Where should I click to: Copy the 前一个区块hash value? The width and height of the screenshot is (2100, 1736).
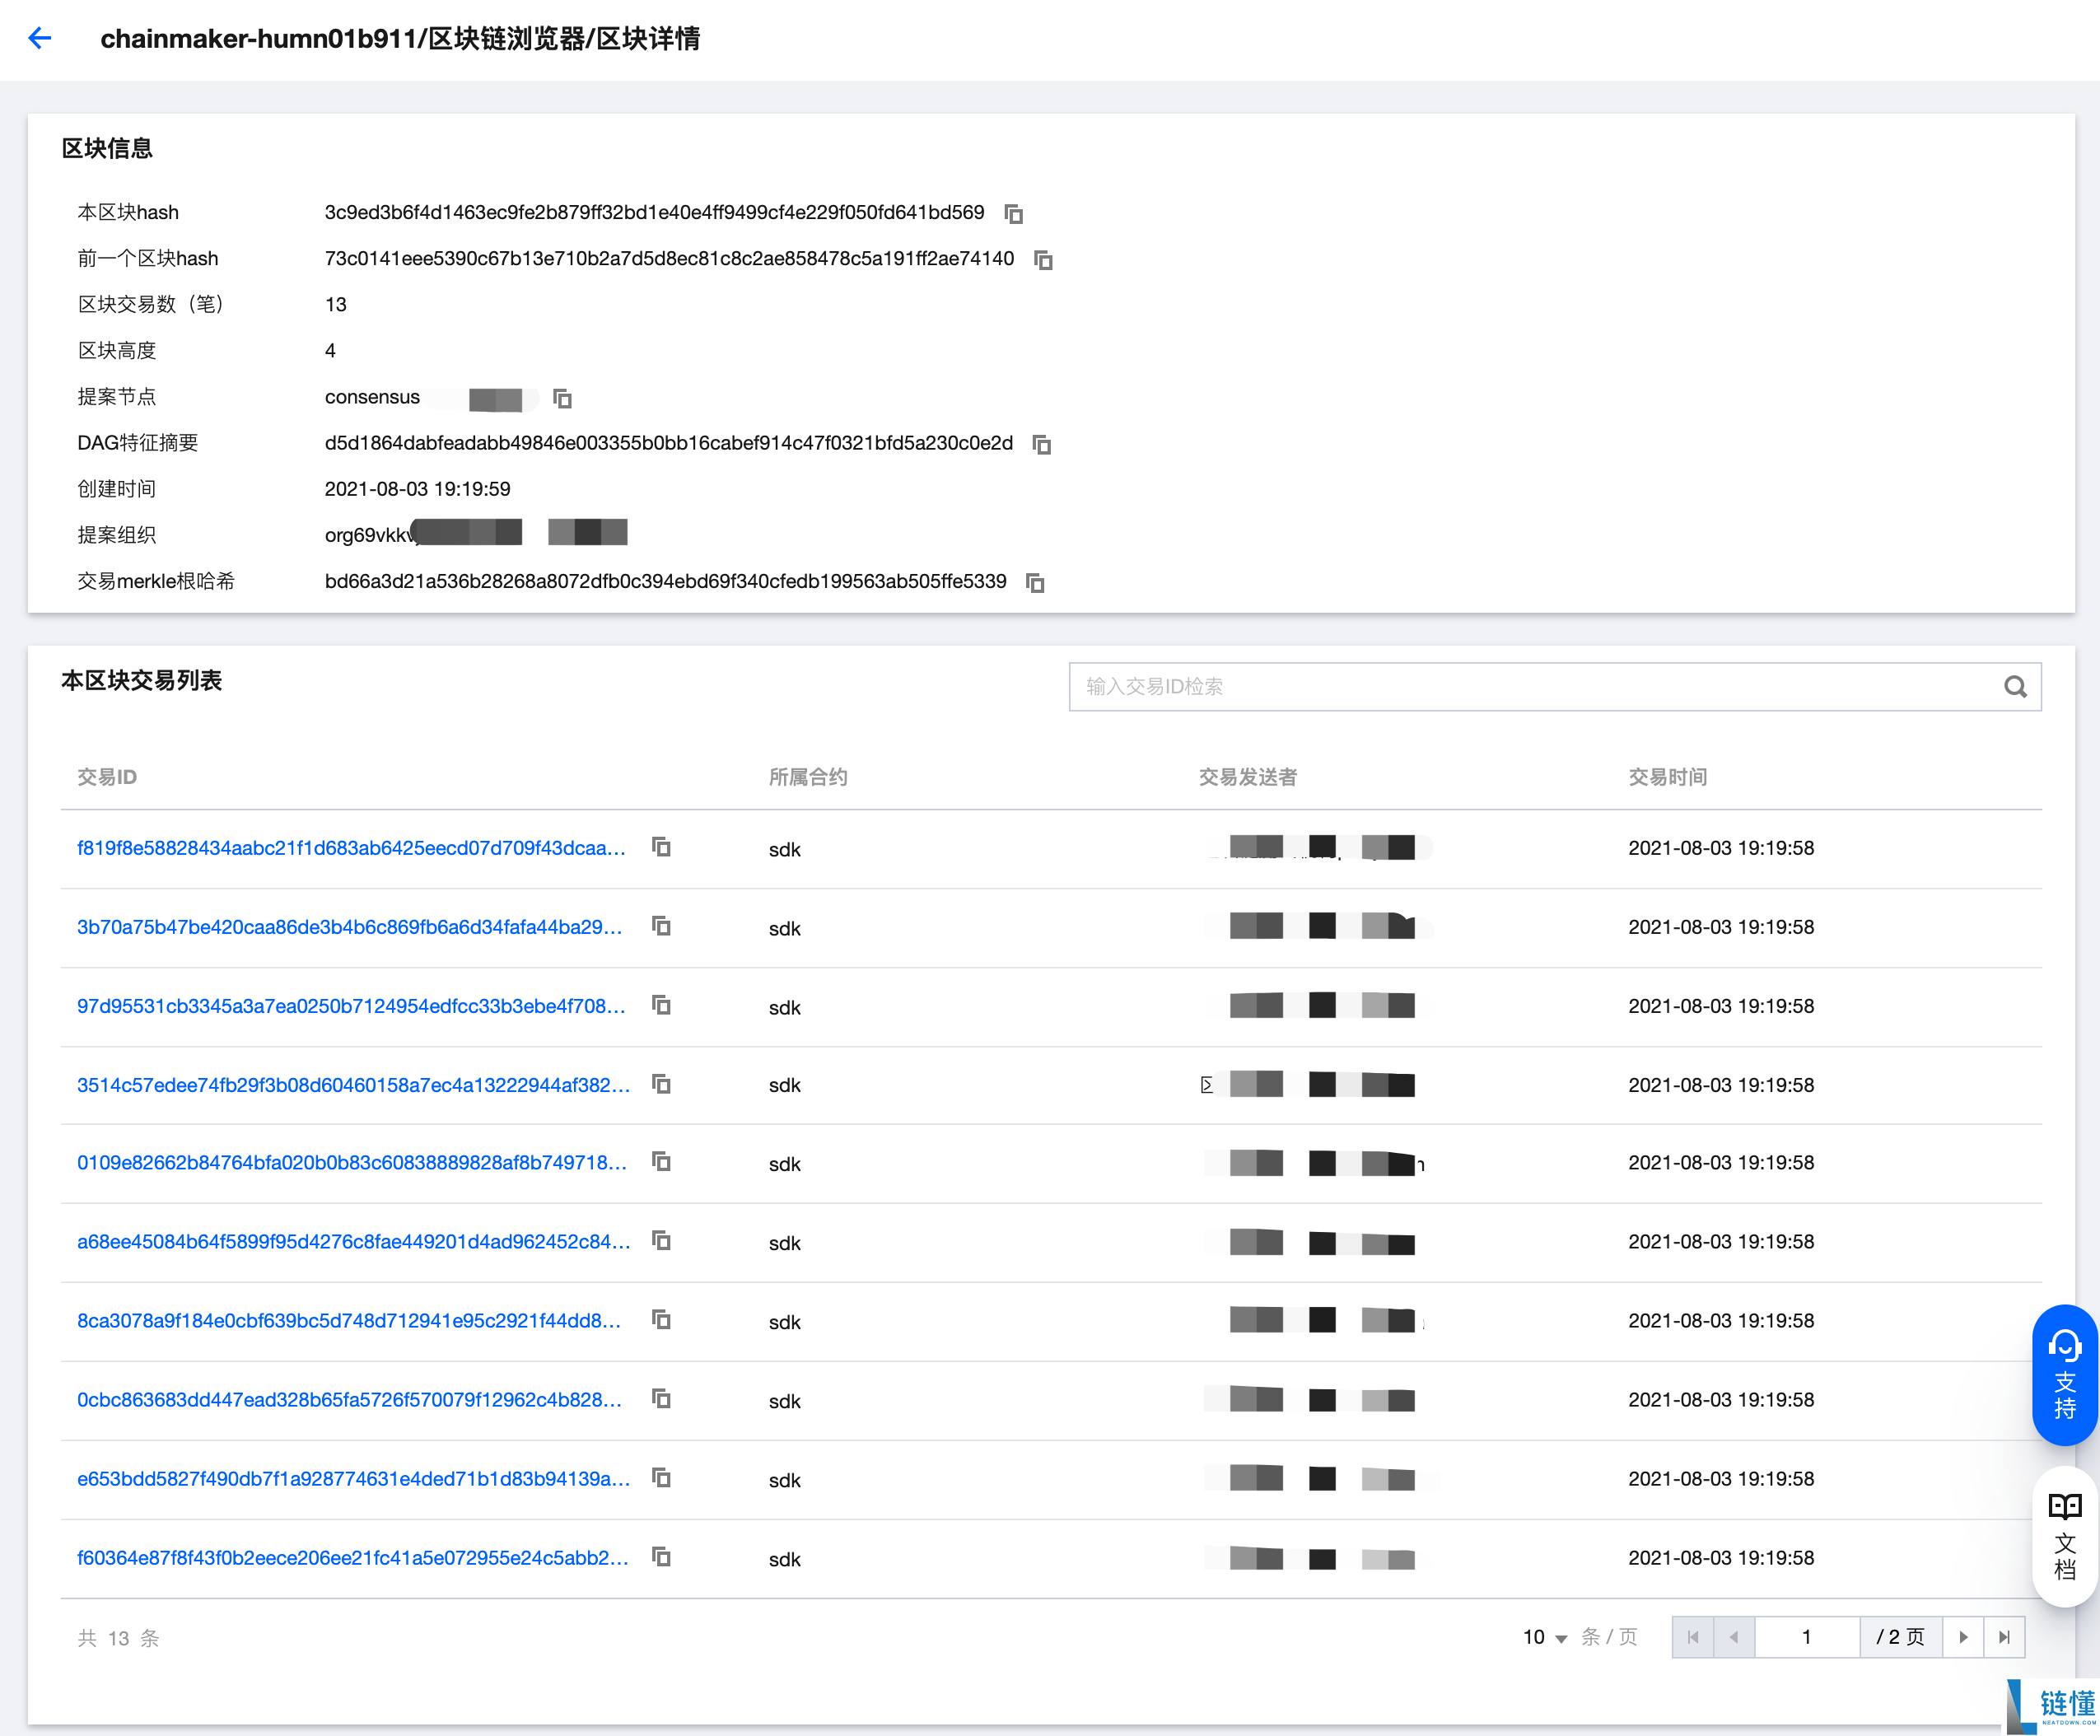click(1043, 259)
